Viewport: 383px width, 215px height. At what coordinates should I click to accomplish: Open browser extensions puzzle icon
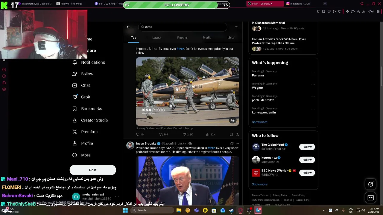(x=353, y=11)
